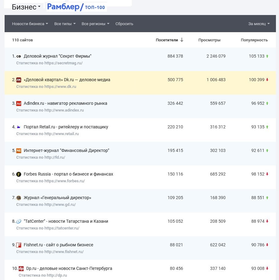This screenshot has width=279, height=280.
Task: Open the Бизнес category dropdown
Action: point(26,7)
